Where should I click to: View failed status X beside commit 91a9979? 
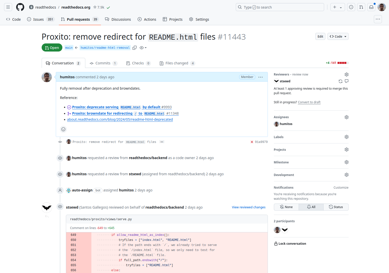click(252, 142)
